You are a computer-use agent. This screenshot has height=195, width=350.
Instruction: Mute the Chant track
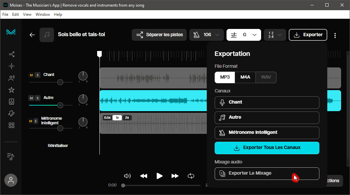pos(31,75)
